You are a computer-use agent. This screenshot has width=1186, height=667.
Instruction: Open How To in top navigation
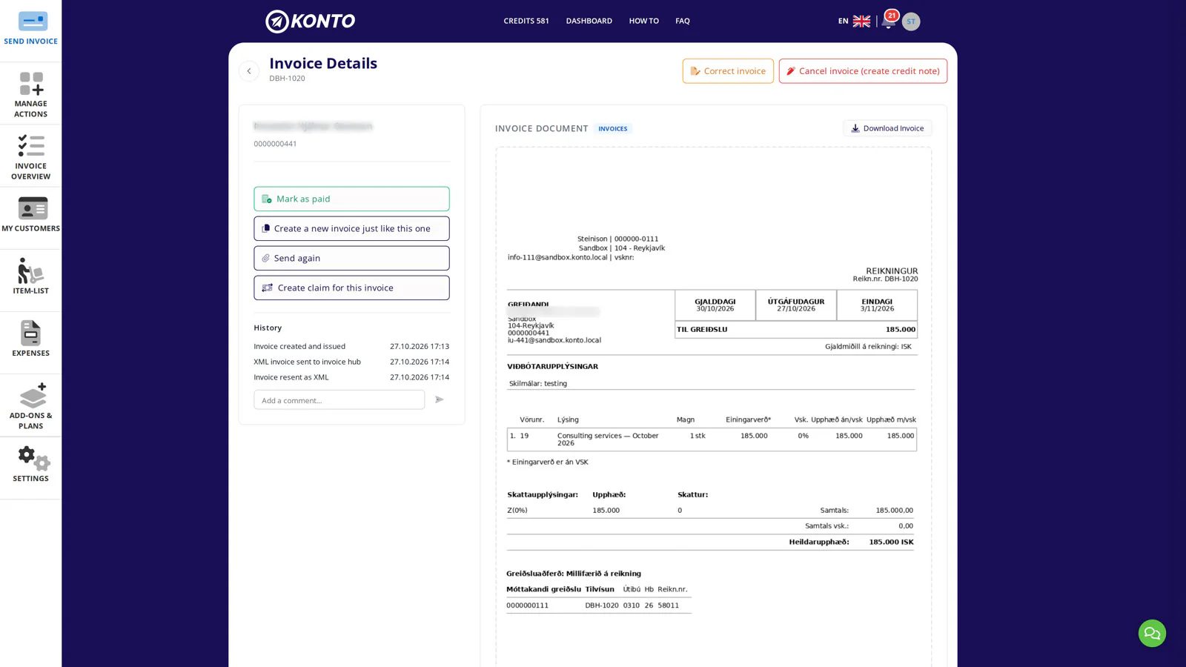[644, 21]
